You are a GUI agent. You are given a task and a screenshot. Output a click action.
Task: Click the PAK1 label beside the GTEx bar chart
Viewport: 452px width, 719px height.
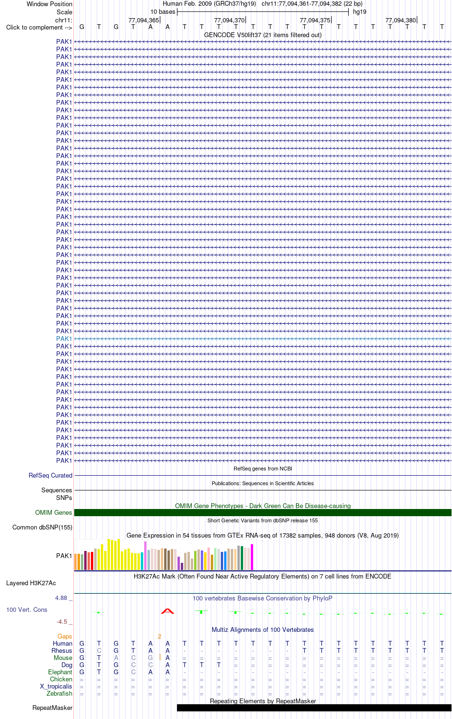(64, 556)
